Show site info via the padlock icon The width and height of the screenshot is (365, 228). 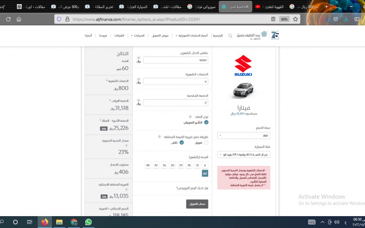click(68, 19)
